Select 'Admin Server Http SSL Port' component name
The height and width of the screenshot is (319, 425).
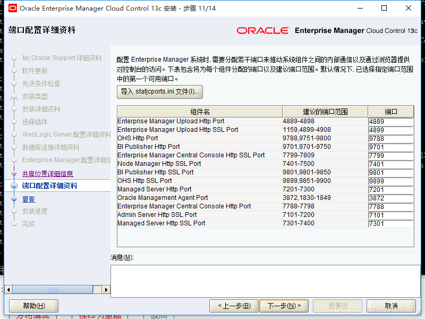157,215
